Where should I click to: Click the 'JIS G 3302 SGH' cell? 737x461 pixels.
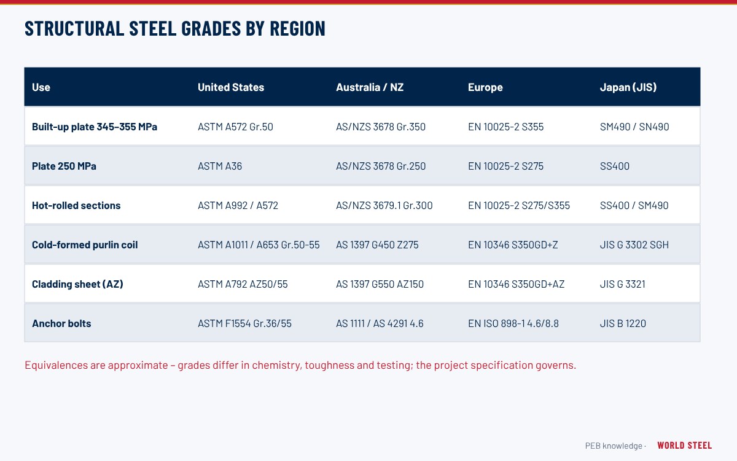634,245
